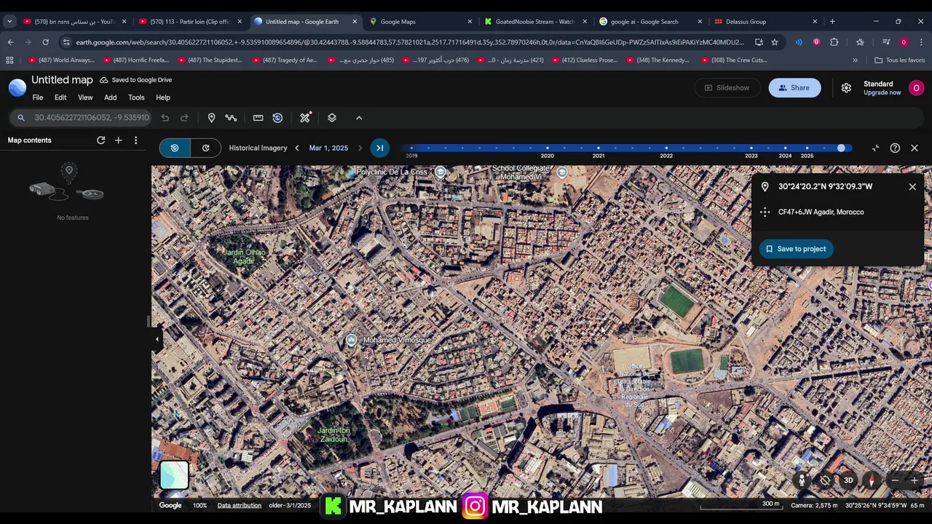Open the File menu
Image resolution: width=932 pixels, height=524 pixels.
click(37, 98)
